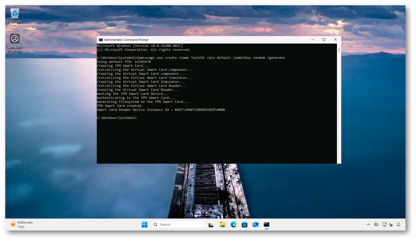
Task: Open the Windows Start menu
Action: 144,224
